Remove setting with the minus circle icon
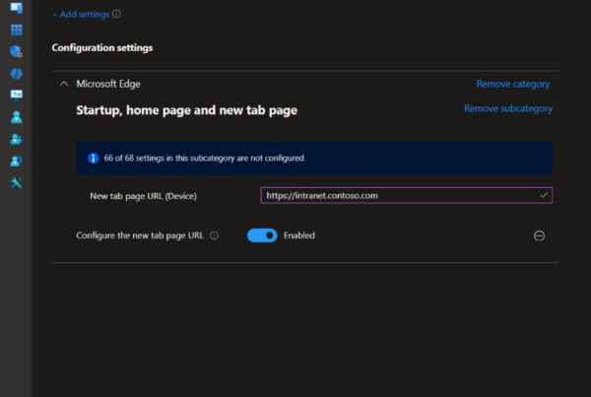Screen dimensions: 591x397 pyautogui.click(x=539, y=235)
